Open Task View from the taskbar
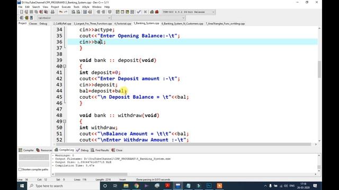339x190 pixels. coord(115,186)
